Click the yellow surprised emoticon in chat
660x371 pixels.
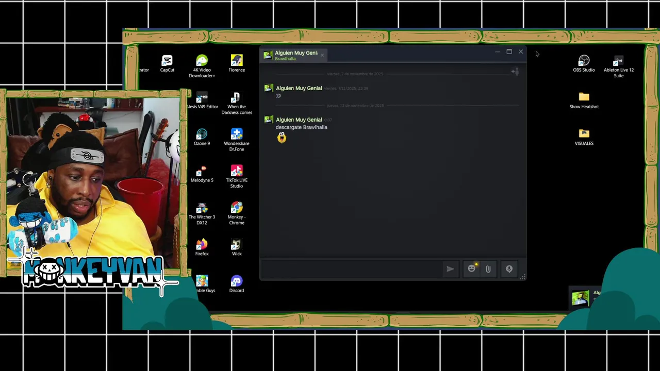click(x=282, y=137)
